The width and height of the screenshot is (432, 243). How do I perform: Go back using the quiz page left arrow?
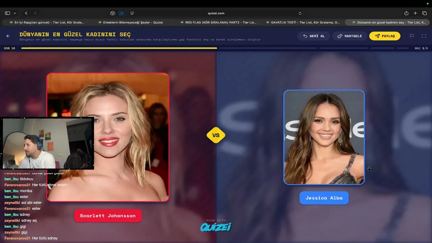(8, 36)
